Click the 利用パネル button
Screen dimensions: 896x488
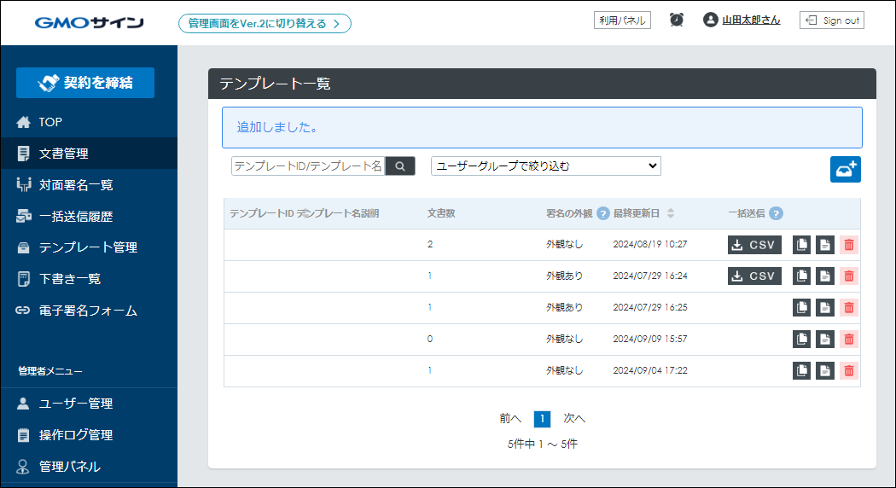point(622,20)
